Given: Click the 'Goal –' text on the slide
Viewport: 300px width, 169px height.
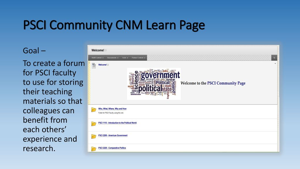Looking at the screenshot, I should (34, 51).
